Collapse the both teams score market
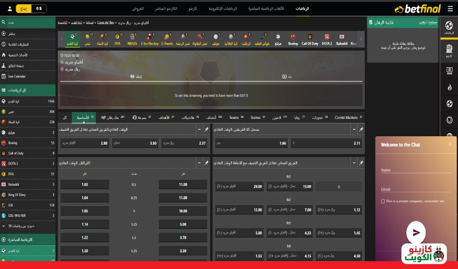Viewport: 458px width, 269px height. click(354, 129)
